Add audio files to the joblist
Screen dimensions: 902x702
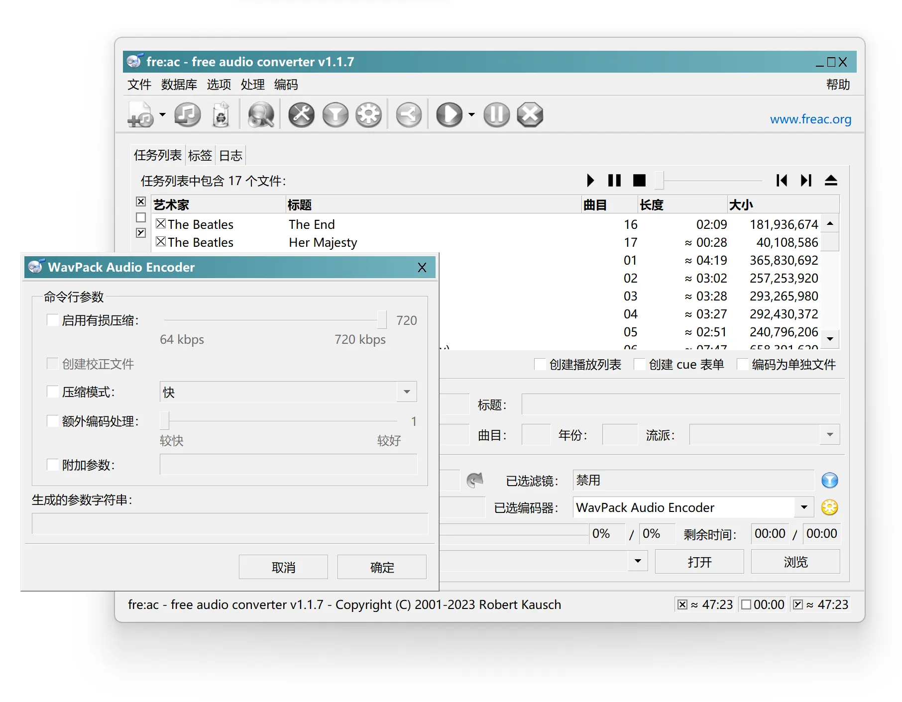[140, 114]
